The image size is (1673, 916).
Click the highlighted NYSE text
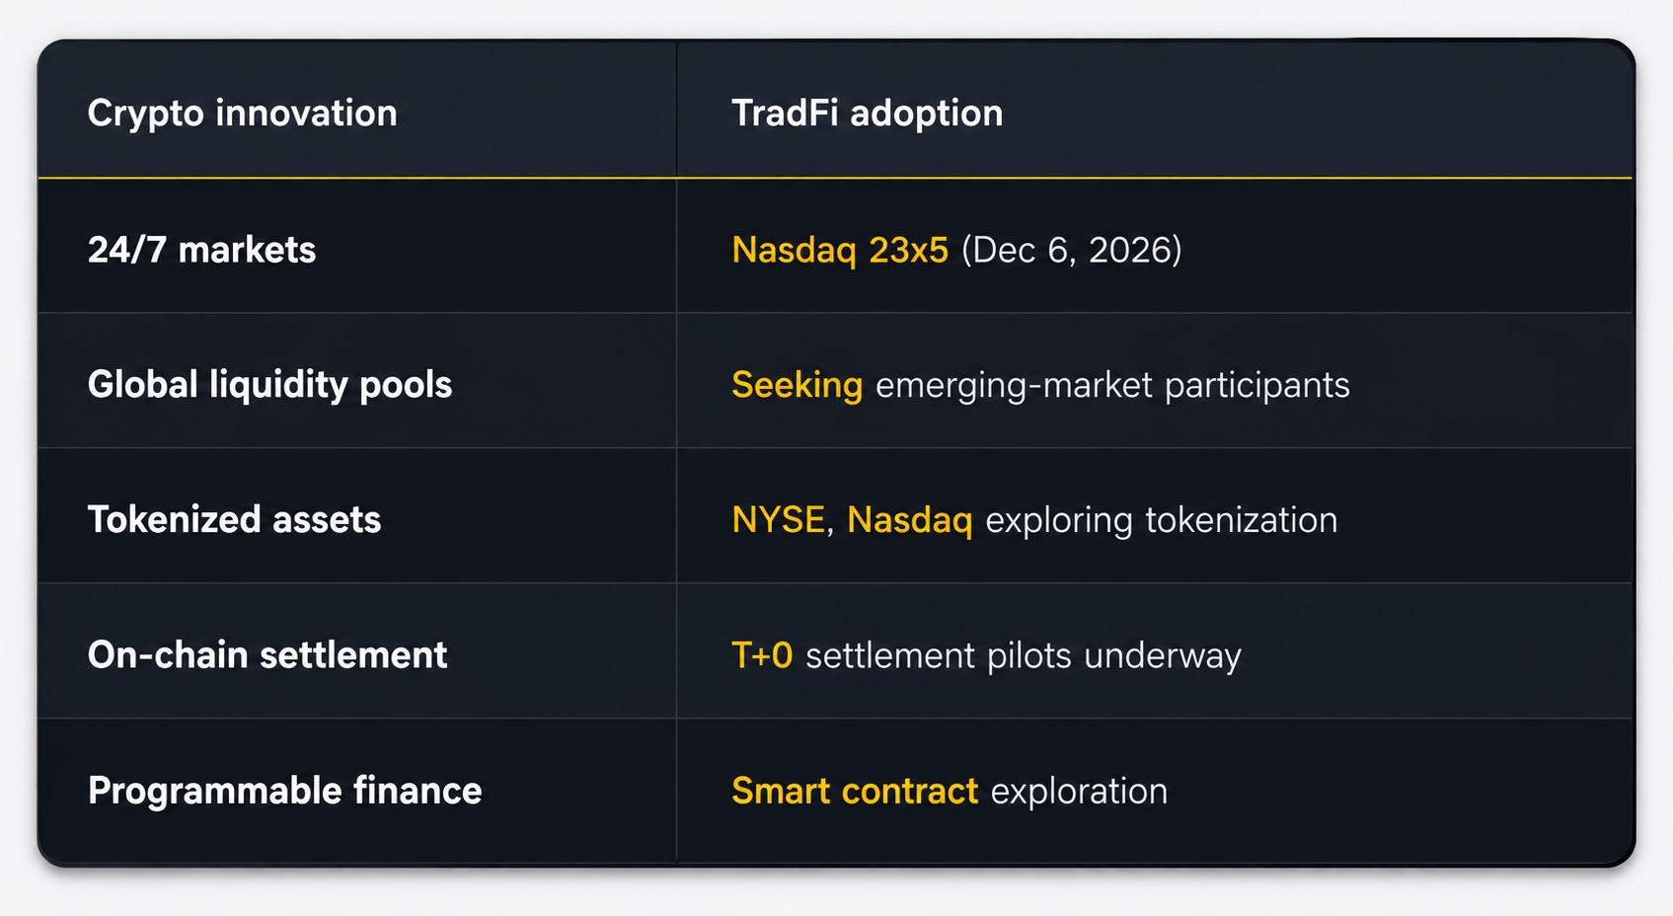coord(779,520)
